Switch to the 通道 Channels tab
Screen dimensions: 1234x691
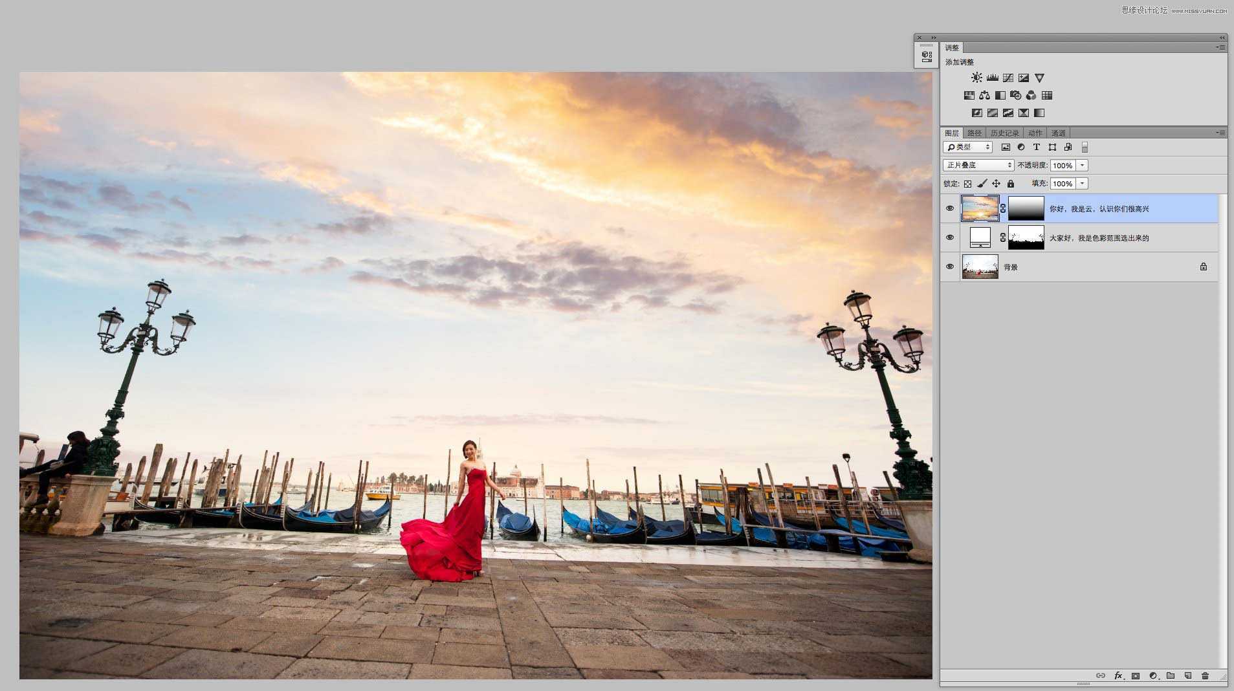(1060, 132)
